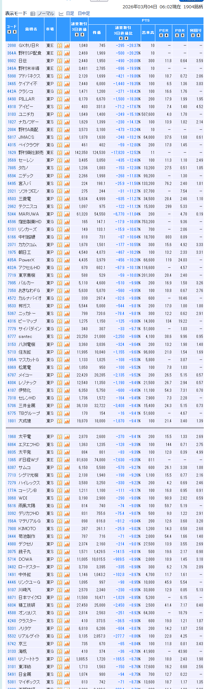The width and height of the screenshot is (208, 689).
Task: Open the chart icon for 日伝 (9902)
Action: [x=67, y=61]
